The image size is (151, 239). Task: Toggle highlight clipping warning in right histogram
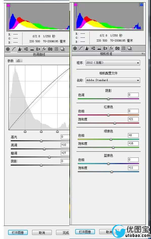(141, 5)
